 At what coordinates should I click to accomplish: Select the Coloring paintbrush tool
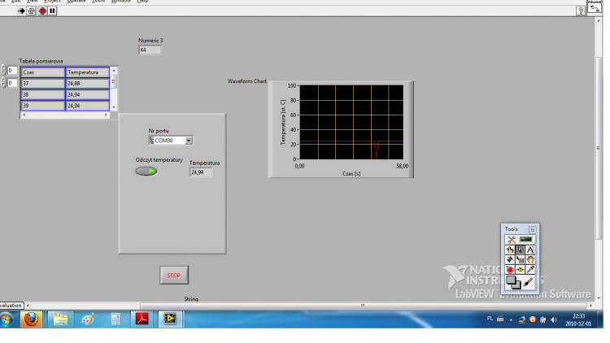(x=528, y=282)
